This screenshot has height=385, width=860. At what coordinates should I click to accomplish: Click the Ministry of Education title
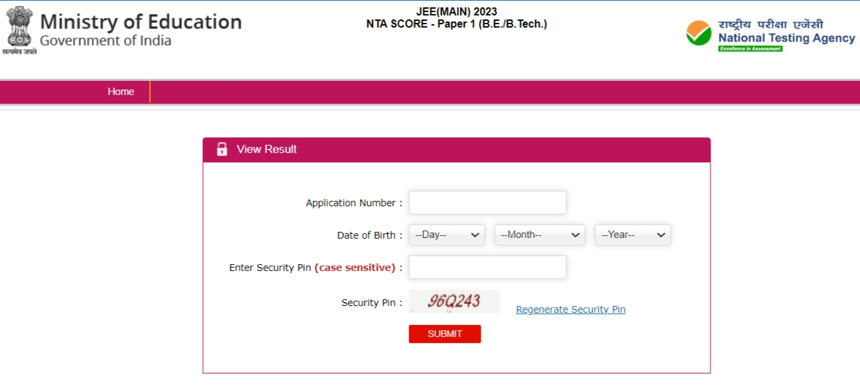140,22
